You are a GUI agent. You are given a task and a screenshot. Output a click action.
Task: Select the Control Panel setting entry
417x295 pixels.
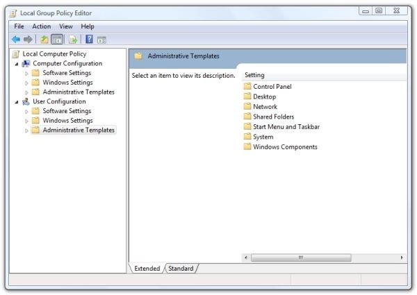coord(272,87)
